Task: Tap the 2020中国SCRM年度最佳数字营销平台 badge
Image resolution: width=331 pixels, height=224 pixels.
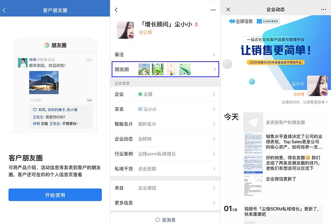Action: (276, 62)
